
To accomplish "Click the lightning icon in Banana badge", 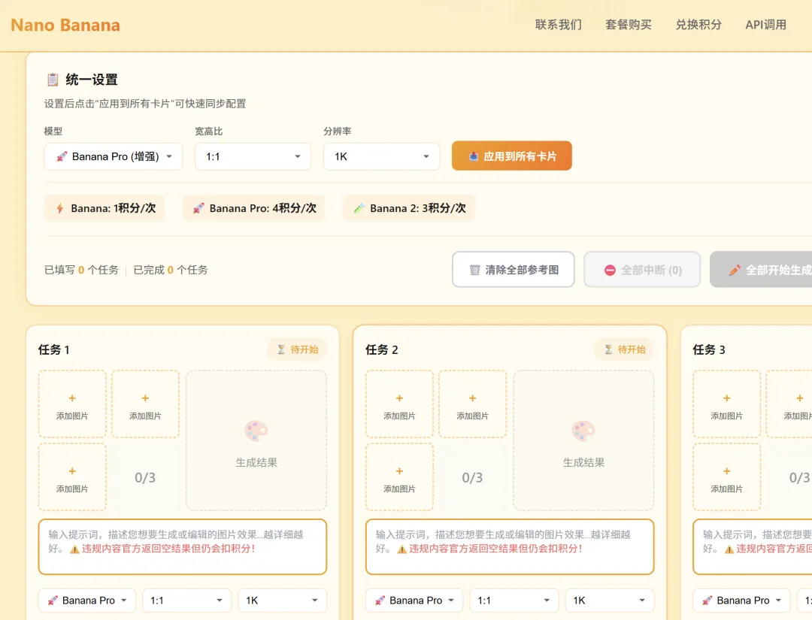I will (60, 208).
